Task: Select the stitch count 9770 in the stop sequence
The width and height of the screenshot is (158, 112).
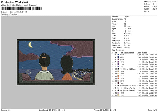Action: 122,55
